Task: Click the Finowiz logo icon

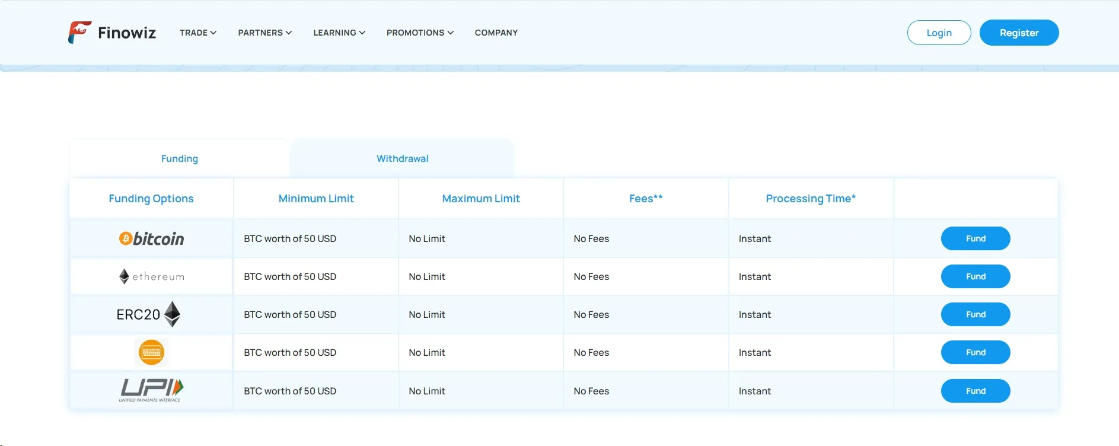Action: [80, 33]
